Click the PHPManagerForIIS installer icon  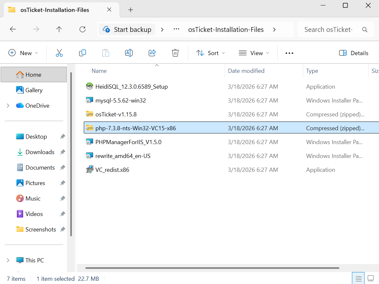[90, 142]
